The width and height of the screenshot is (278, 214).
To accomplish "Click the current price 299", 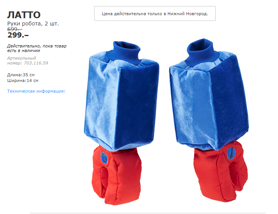I will point(18,35).
